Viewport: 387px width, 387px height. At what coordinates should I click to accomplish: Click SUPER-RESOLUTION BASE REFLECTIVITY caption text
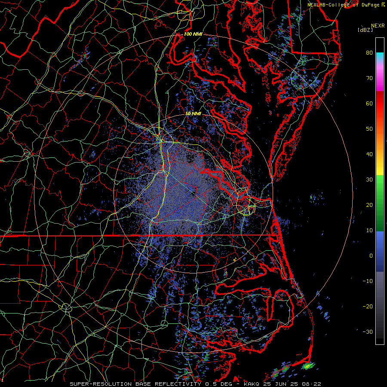[x=135, y=384]
